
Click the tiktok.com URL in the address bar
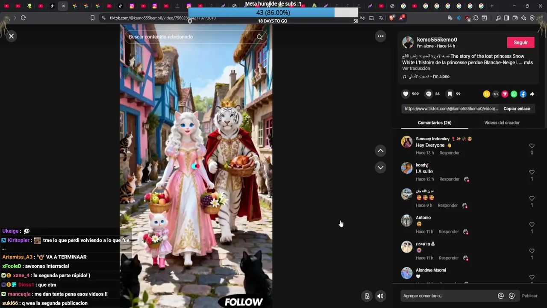(162, 18)
